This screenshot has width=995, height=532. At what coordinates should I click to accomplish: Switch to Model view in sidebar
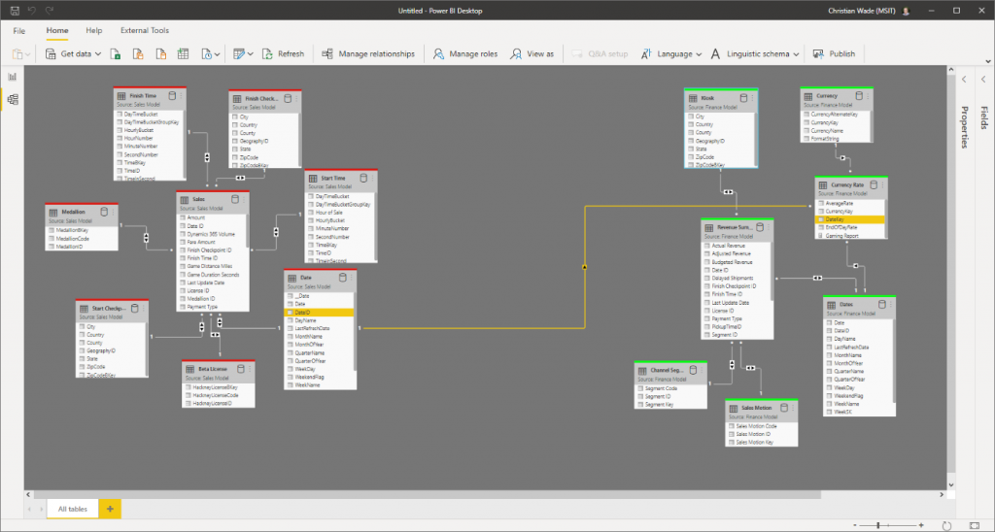tap(12, 100)
